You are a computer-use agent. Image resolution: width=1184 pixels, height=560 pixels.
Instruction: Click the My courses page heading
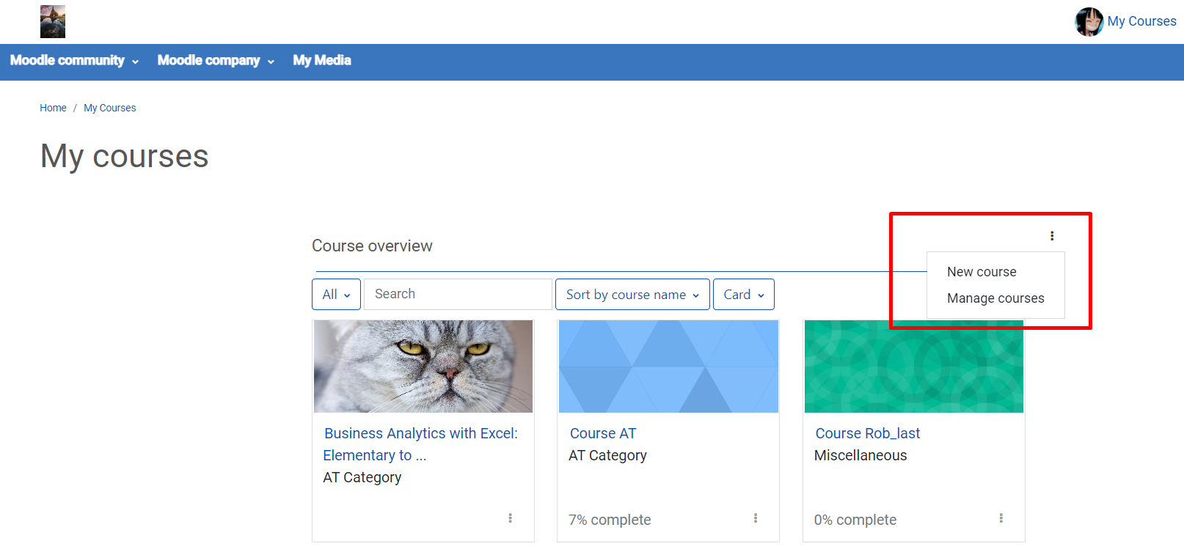[x=125, y=156]
